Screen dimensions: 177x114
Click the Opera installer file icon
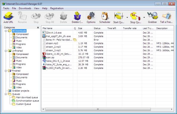click(44, 54)
